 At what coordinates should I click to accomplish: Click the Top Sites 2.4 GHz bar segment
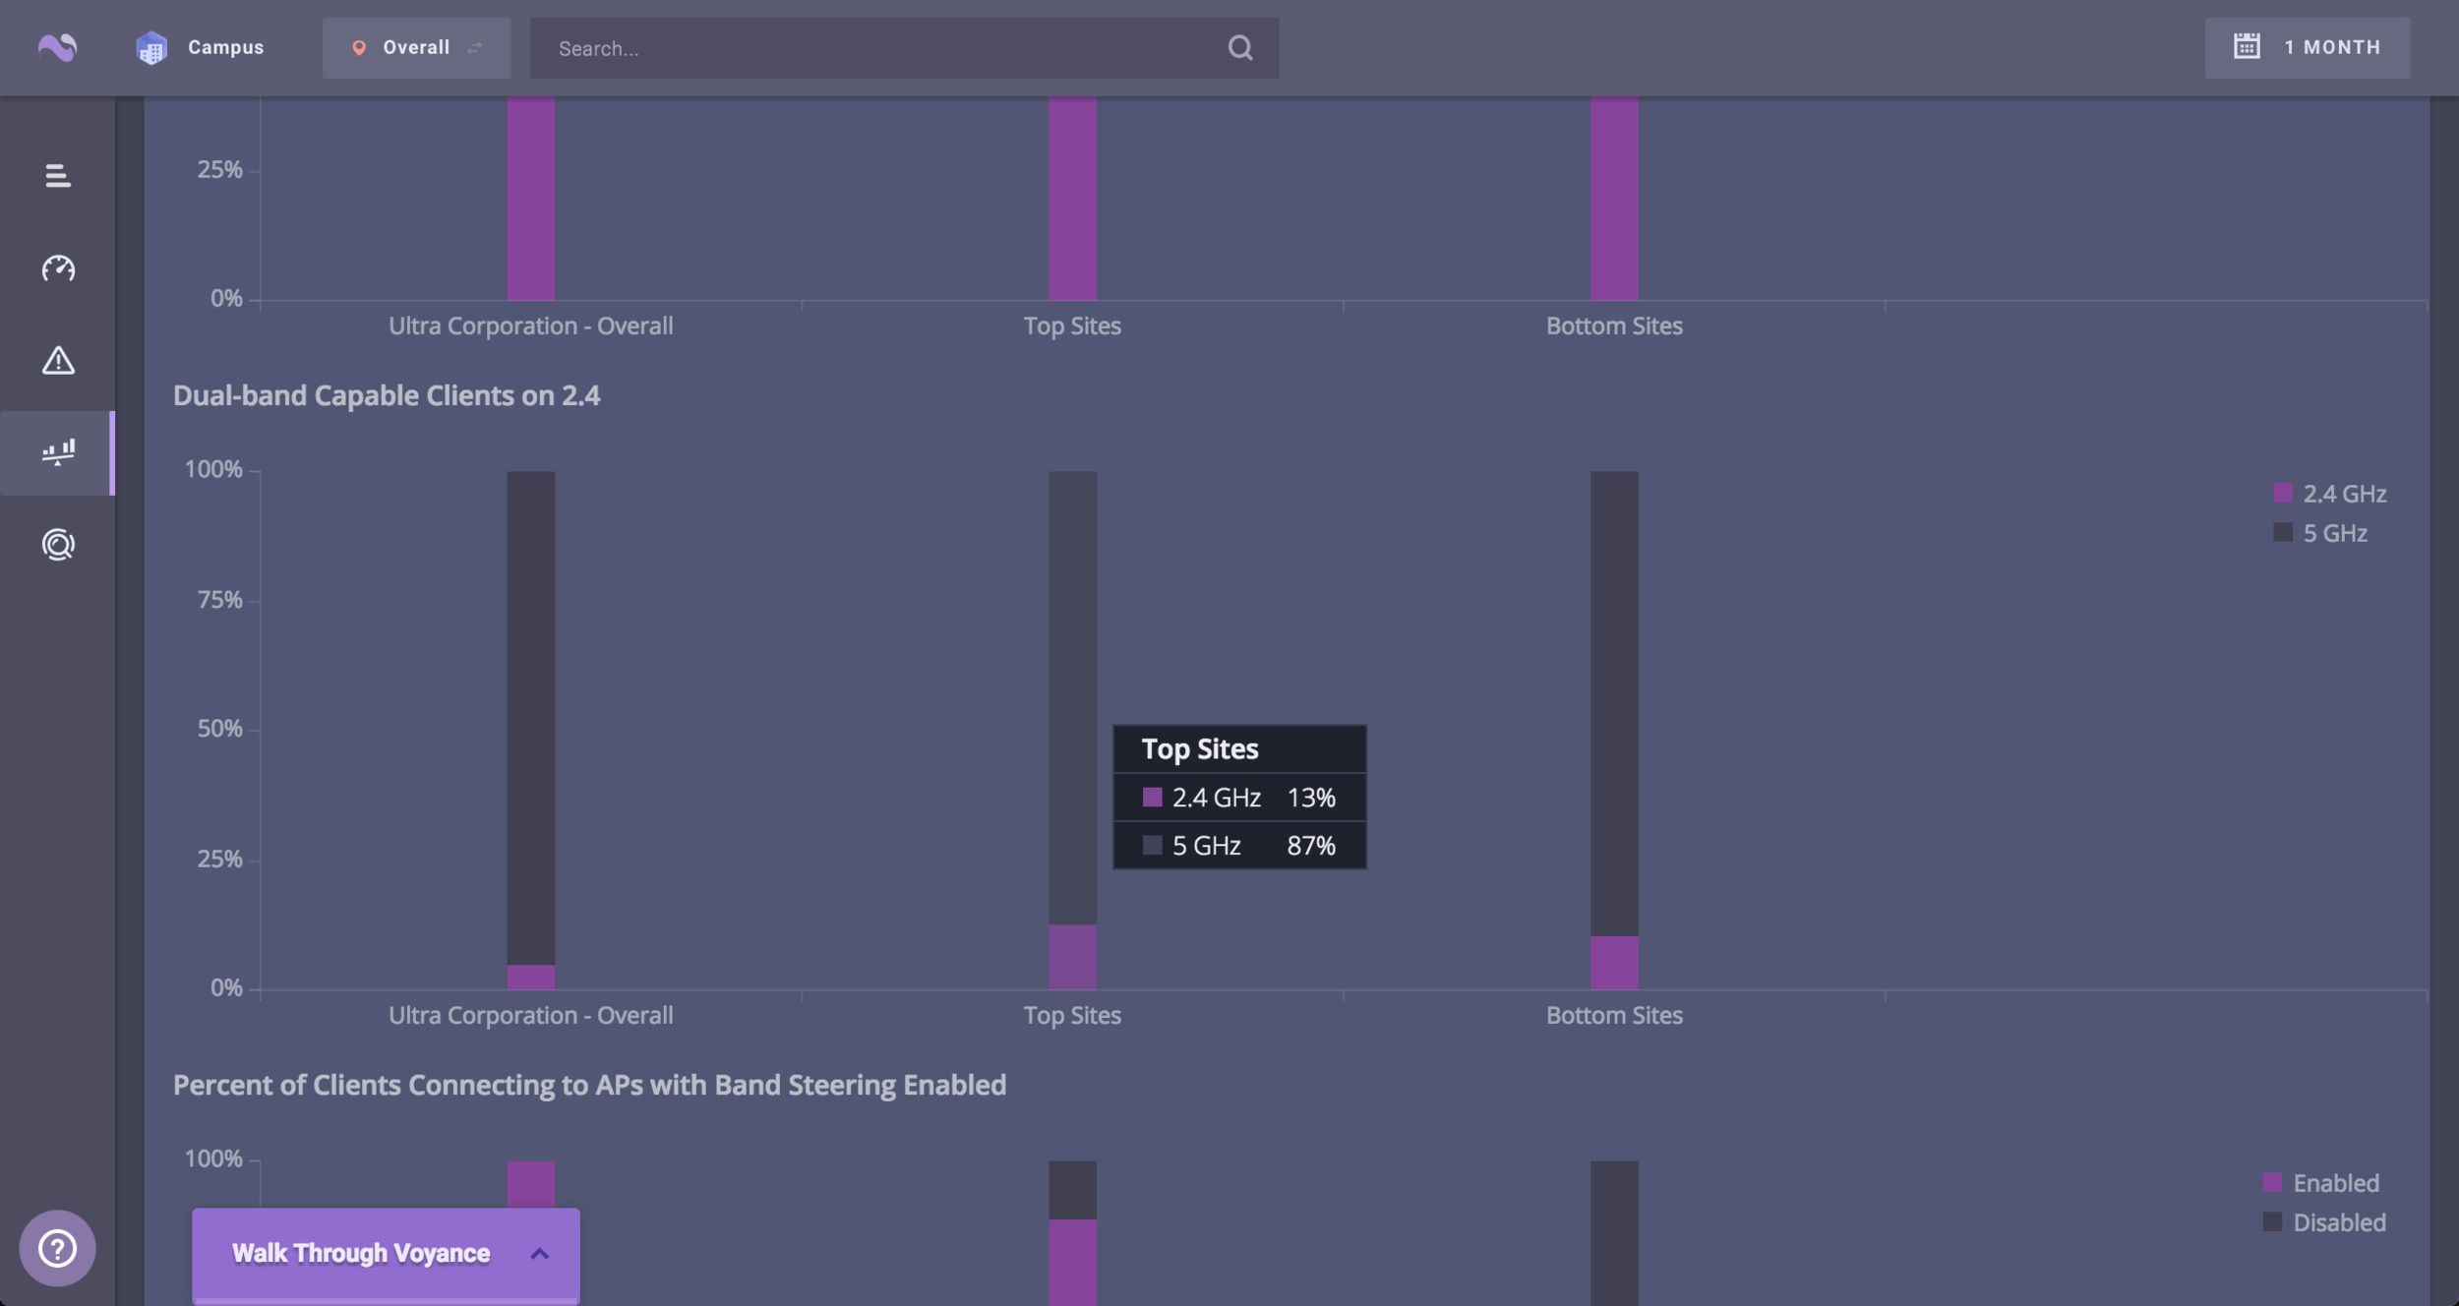pyautogui.click(x=1072, y=956)
